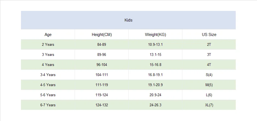Select the Weight(KG) column header
This screenshot has height=121, width=257.
155,35
